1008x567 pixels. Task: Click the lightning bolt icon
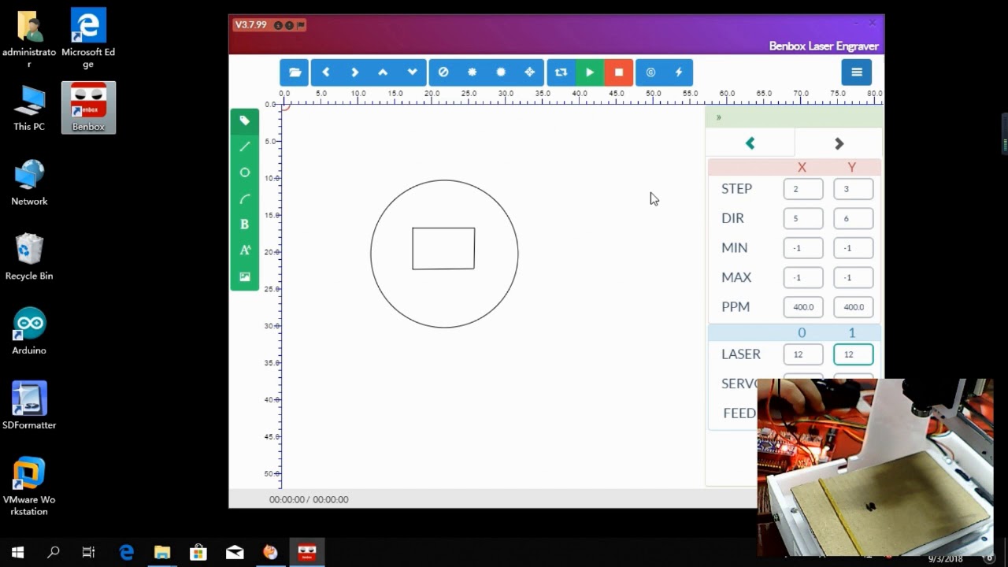point(679,72)
